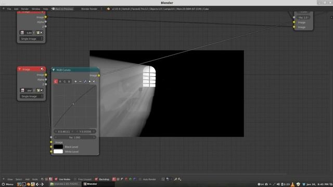Delete selected curve point X icon
333x187 pixels.
94,82
